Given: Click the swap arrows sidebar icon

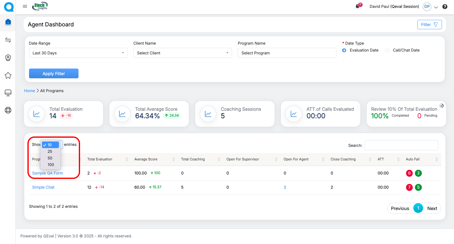Looking at the screenshot, I should (x=8, y=40).
